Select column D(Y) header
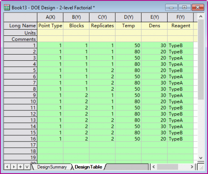The height and width of the screenshot is (174, 208). pos(129,17)
